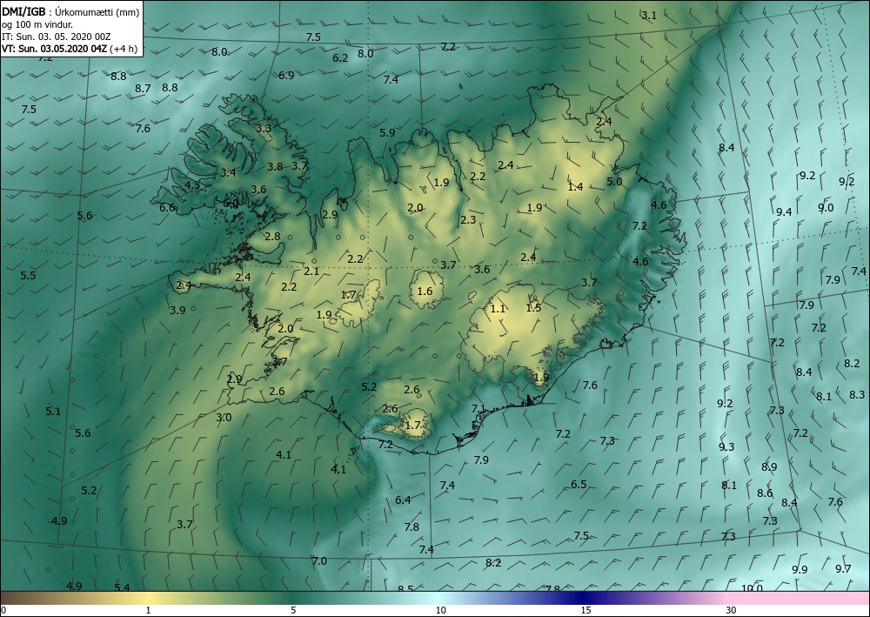The image size is (870, 617).
Task: Click the 3.3 value in the Westfjords
Action: pos(264,128)
